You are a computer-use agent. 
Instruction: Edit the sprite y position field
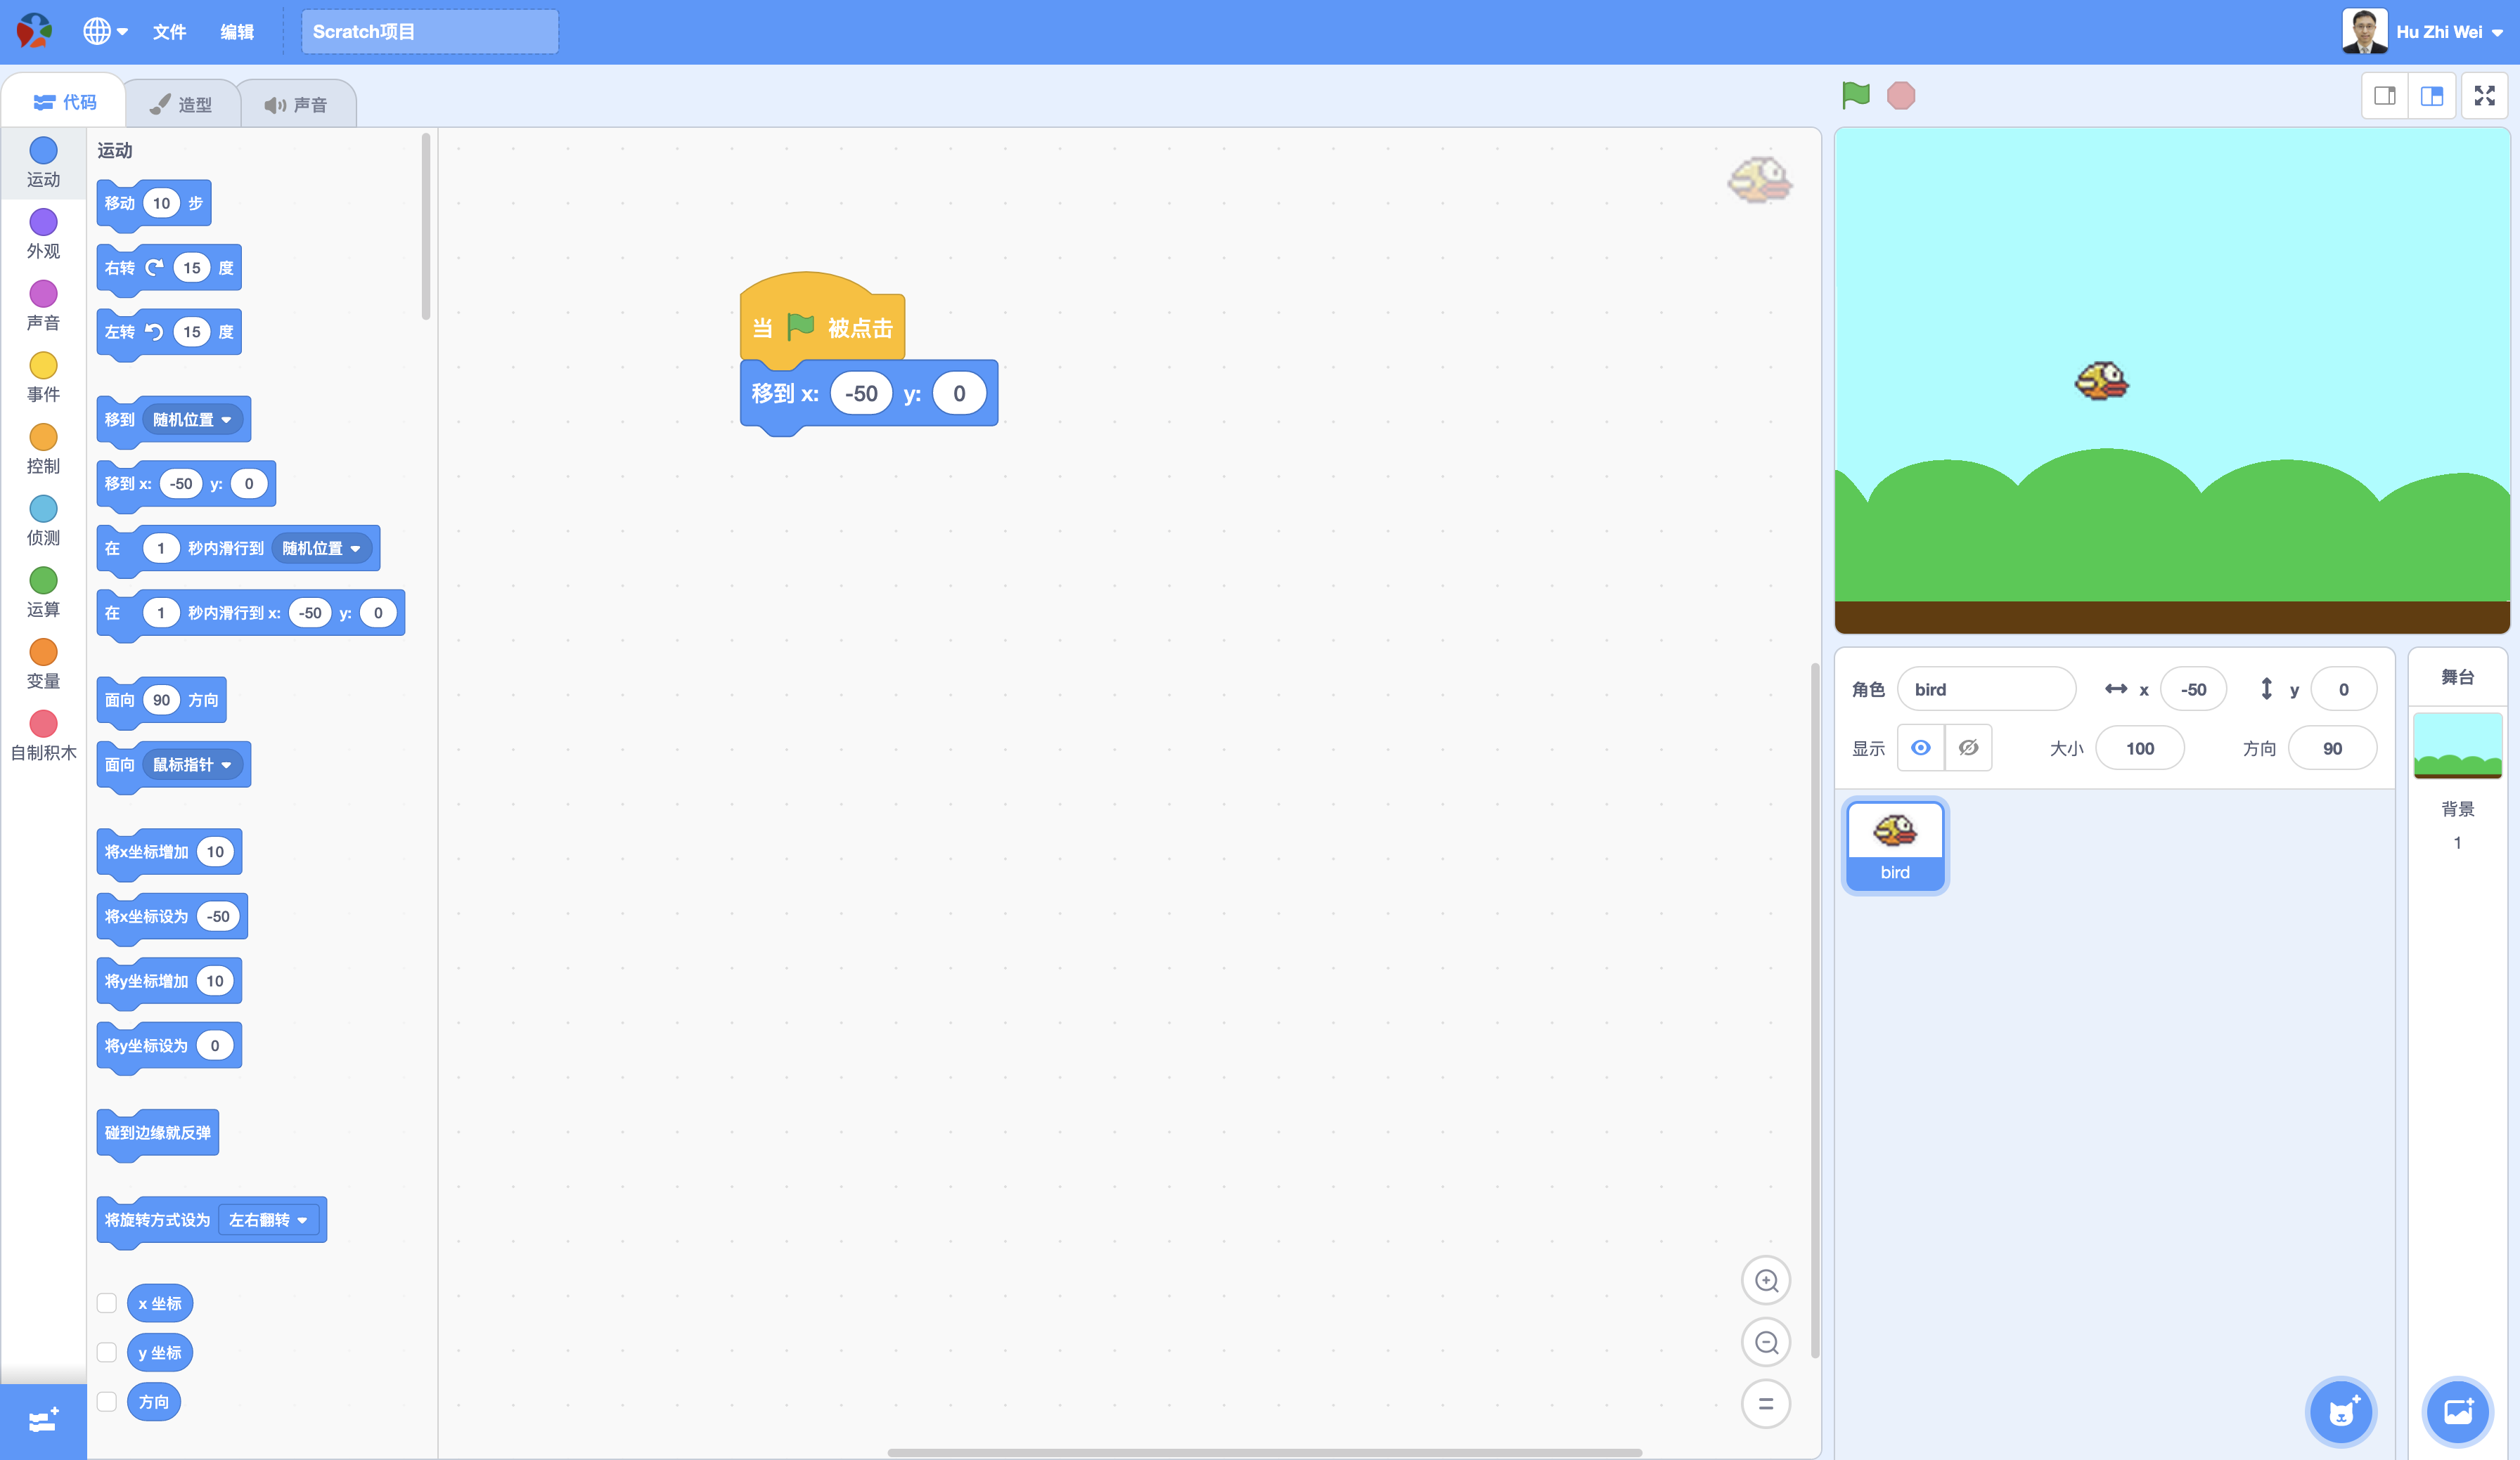[2343, 689]
